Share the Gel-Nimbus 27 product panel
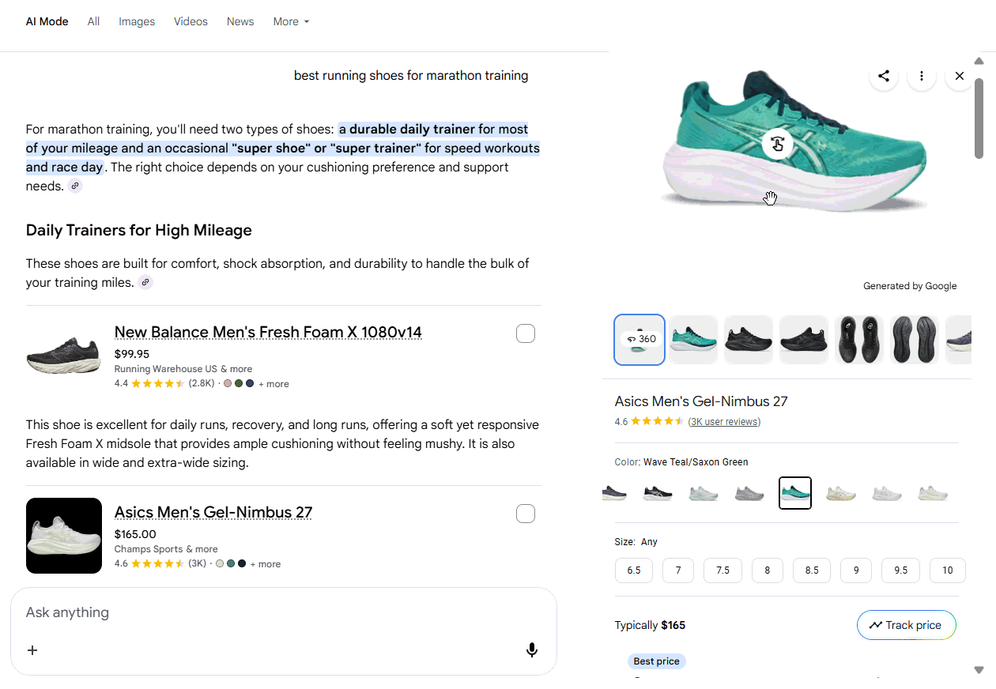The height and width of the screenshot is (689, 996). coord(884,76)
